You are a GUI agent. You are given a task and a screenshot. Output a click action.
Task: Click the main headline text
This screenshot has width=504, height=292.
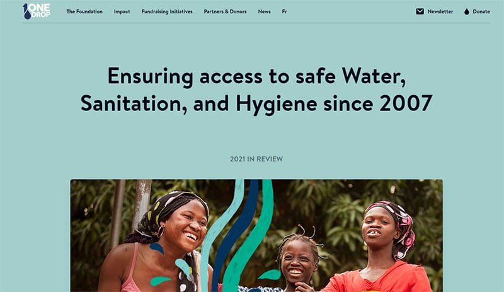[x=256, y=90]
